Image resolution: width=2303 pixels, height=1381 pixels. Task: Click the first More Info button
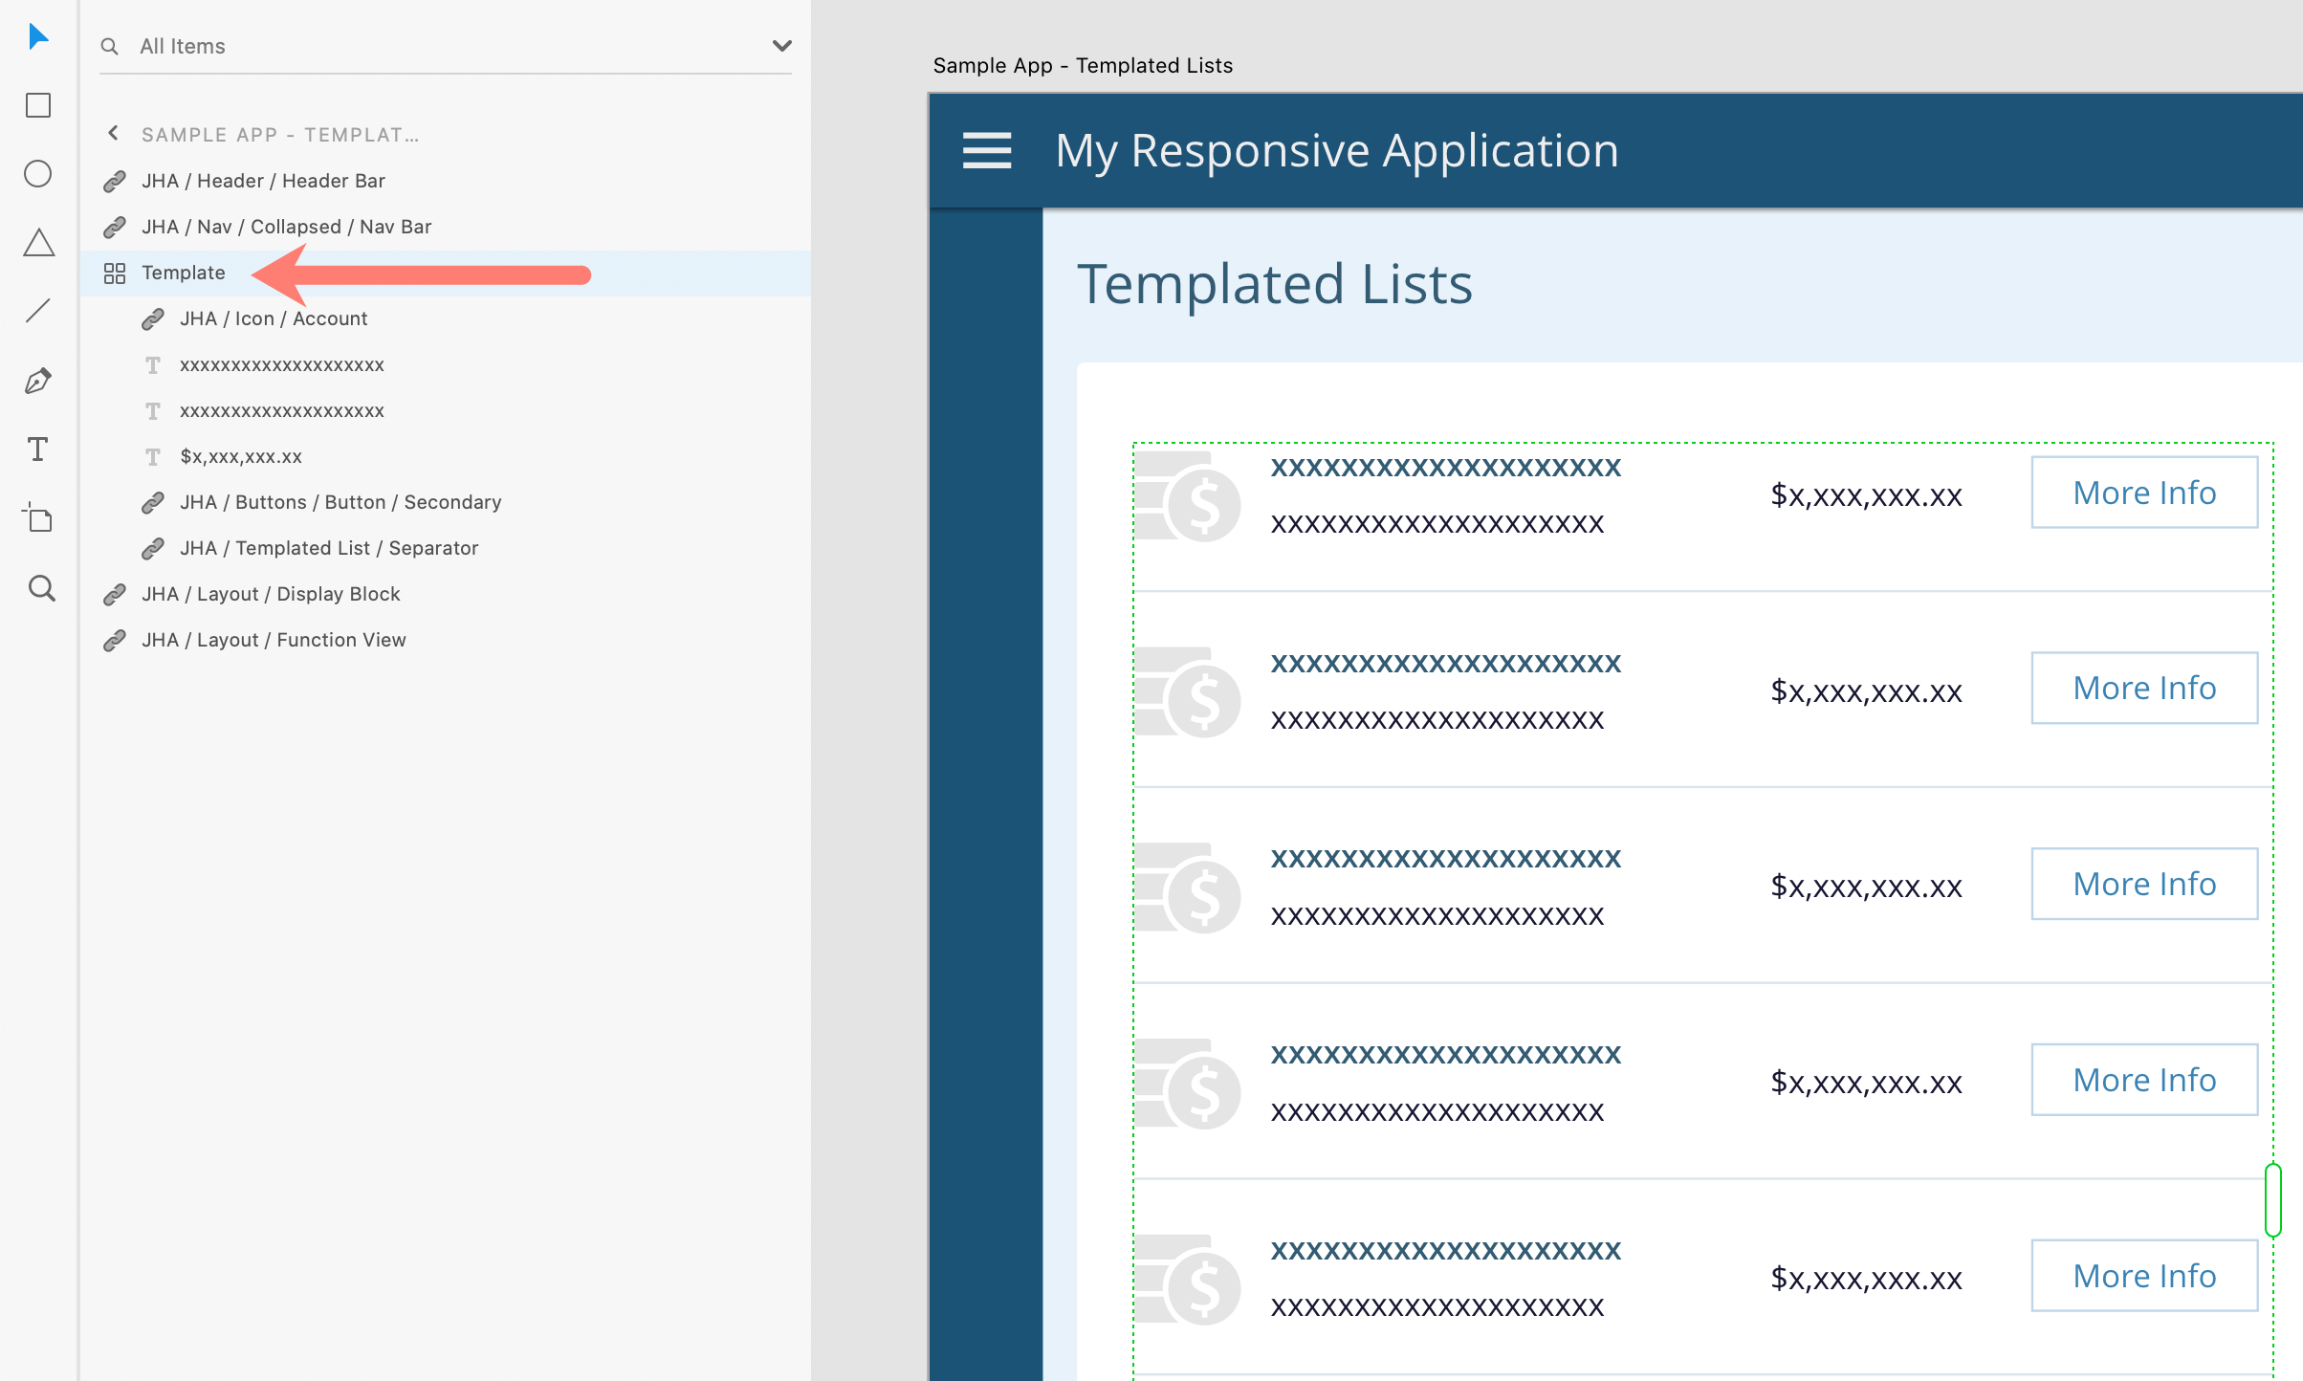coord(2143,493)
